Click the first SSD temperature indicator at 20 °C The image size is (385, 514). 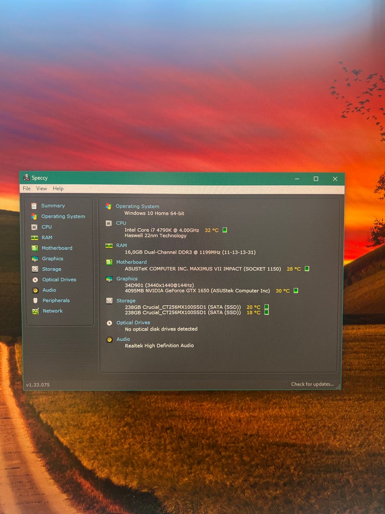(x=266, y=307)
